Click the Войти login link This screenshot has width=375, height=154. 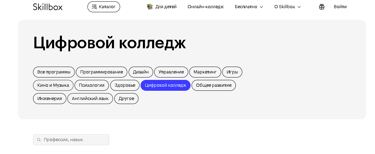point(340,7)
